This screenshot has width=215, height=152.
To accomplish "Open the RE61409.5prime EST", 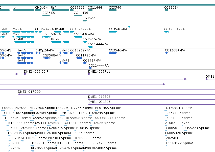I will (x=97, y=110).
